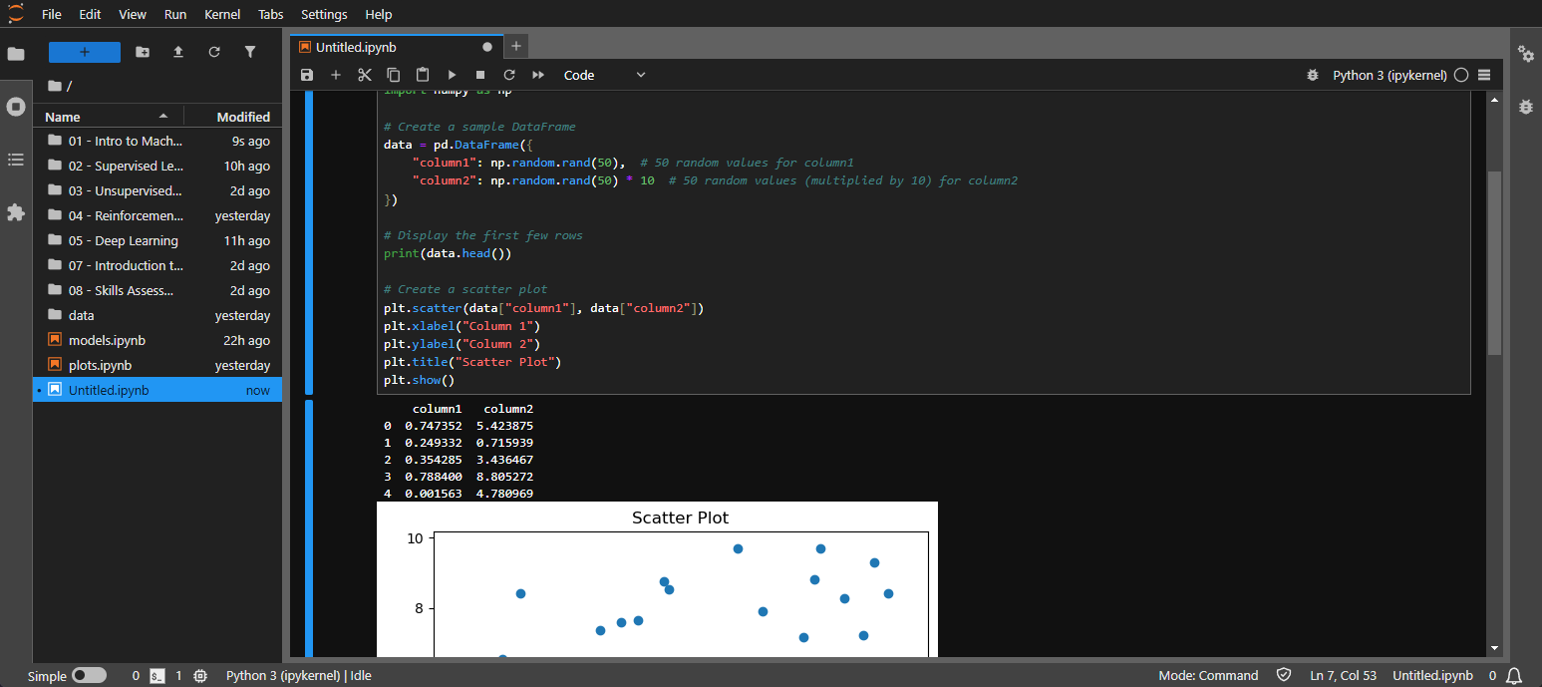1542x687 pixels.
Task: Cut the selected notebook cell
Action: [x=365, y=74]
